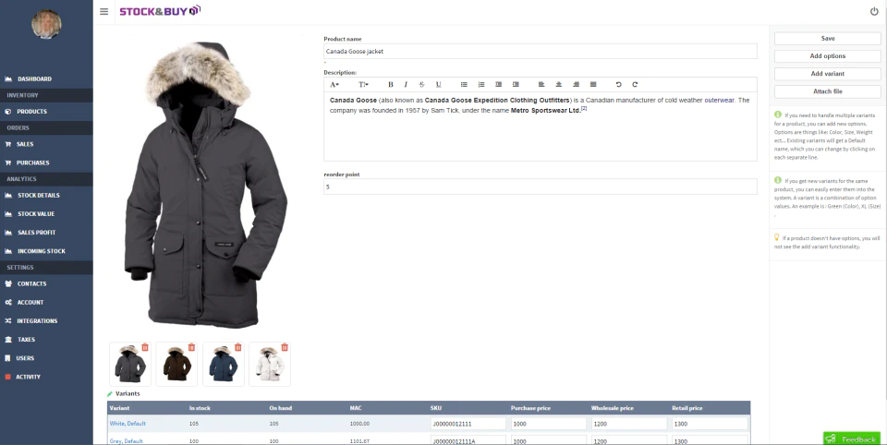Insert a bulleted list
Viewport: 887px width, 445px height.
[464, 84]
